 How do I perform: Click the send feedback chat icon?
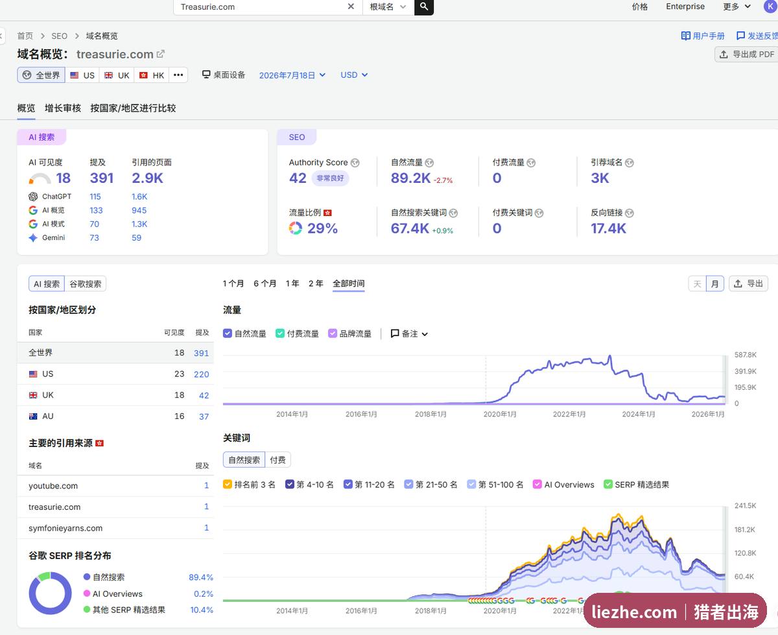coord(740,36)
